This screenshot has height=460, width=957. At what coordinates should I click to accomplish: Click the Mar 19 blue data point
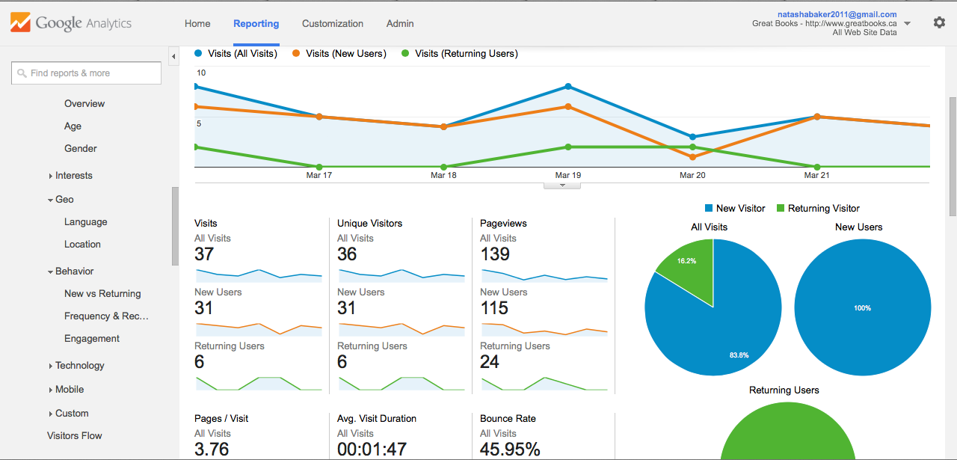568,87
